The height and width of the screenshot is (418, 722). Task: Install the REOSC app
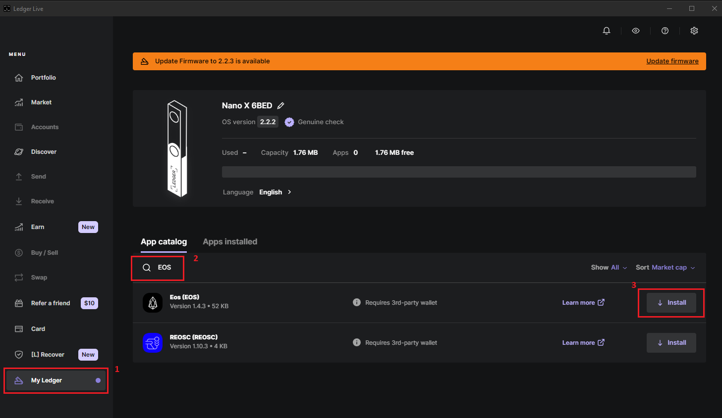tap(671, 343)
